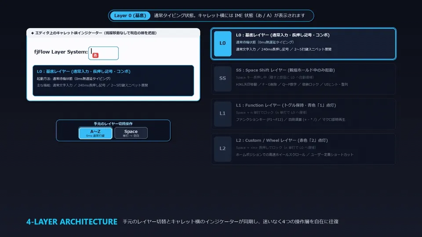Click the 起動方法 line in the editor panel
The height and width of the screenshot is (237, 422).
tap(74, 79)
